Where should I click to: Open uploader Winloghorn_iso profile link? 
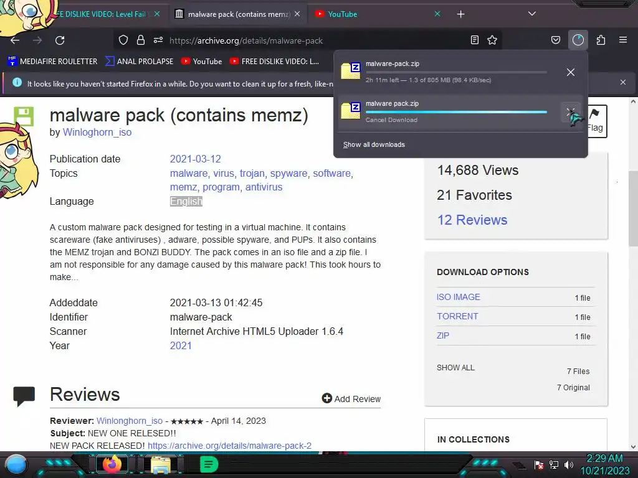(x=97, y=132)
